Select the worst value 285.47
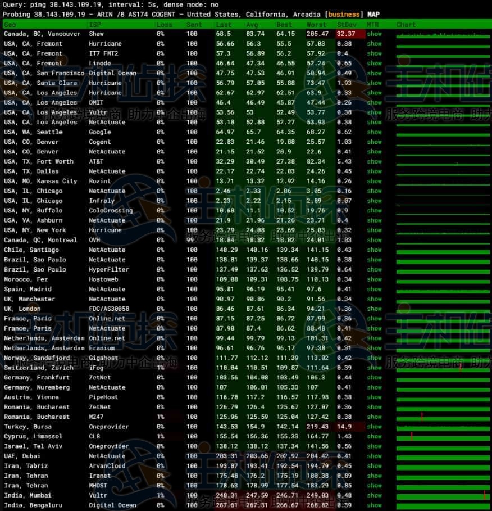This screenshot has height=511, width=492. click(x=318, y=34)
